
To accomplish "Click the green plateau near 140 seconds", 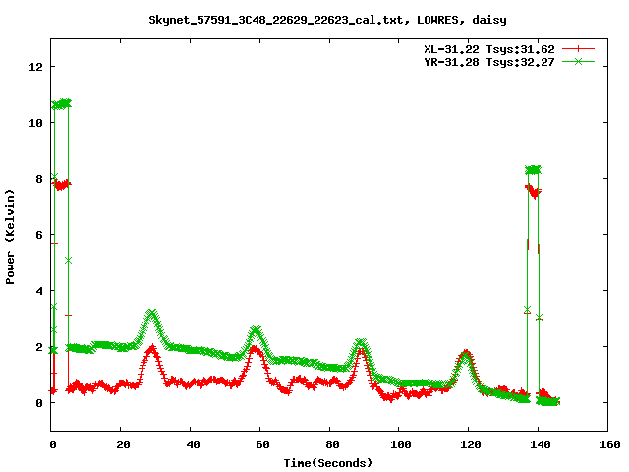I will pyautogui.click(x=533, y=170).
